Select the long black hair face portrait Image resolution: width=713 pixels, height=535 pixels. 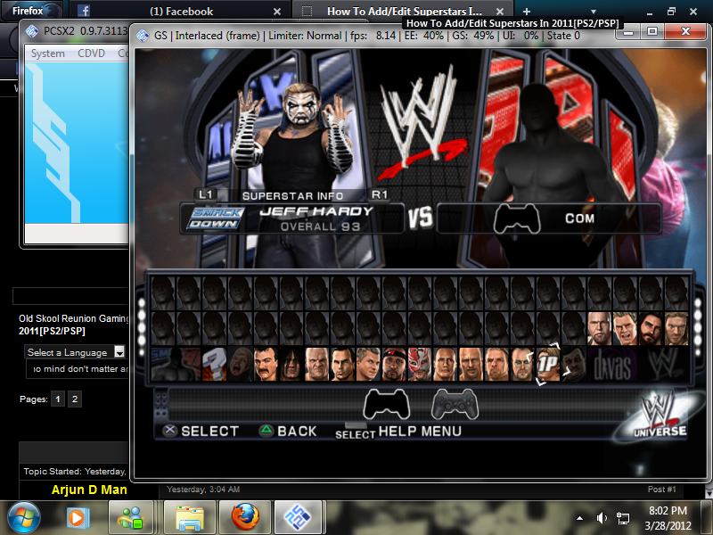tap(291, 364)
